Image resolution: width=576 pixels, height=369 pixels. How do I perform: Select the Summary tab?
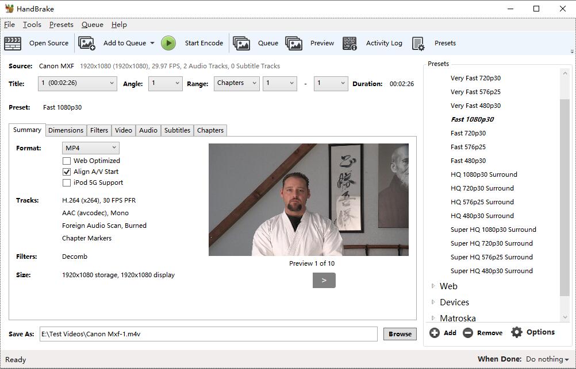coord(27,130)
